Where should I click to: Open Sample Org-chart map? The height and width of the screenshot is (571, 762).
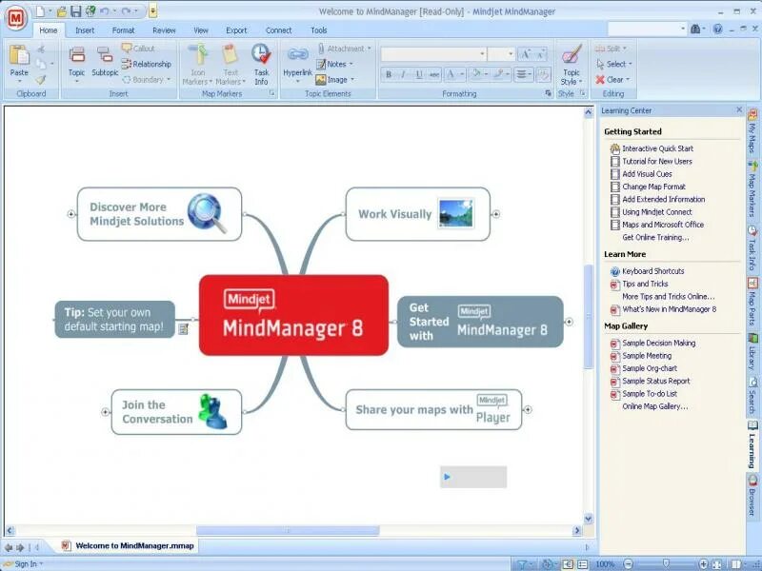tap(650, 368)
